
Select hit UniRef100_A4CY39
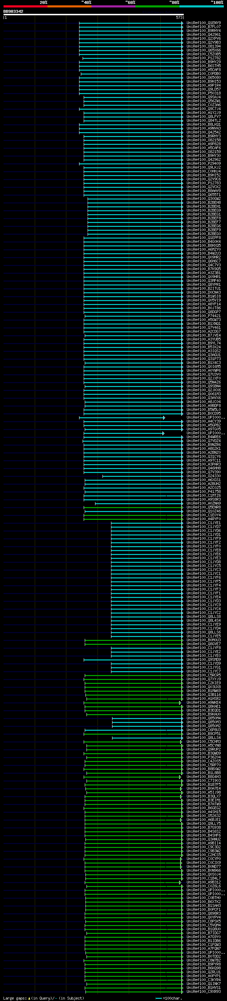click(204, 421)
